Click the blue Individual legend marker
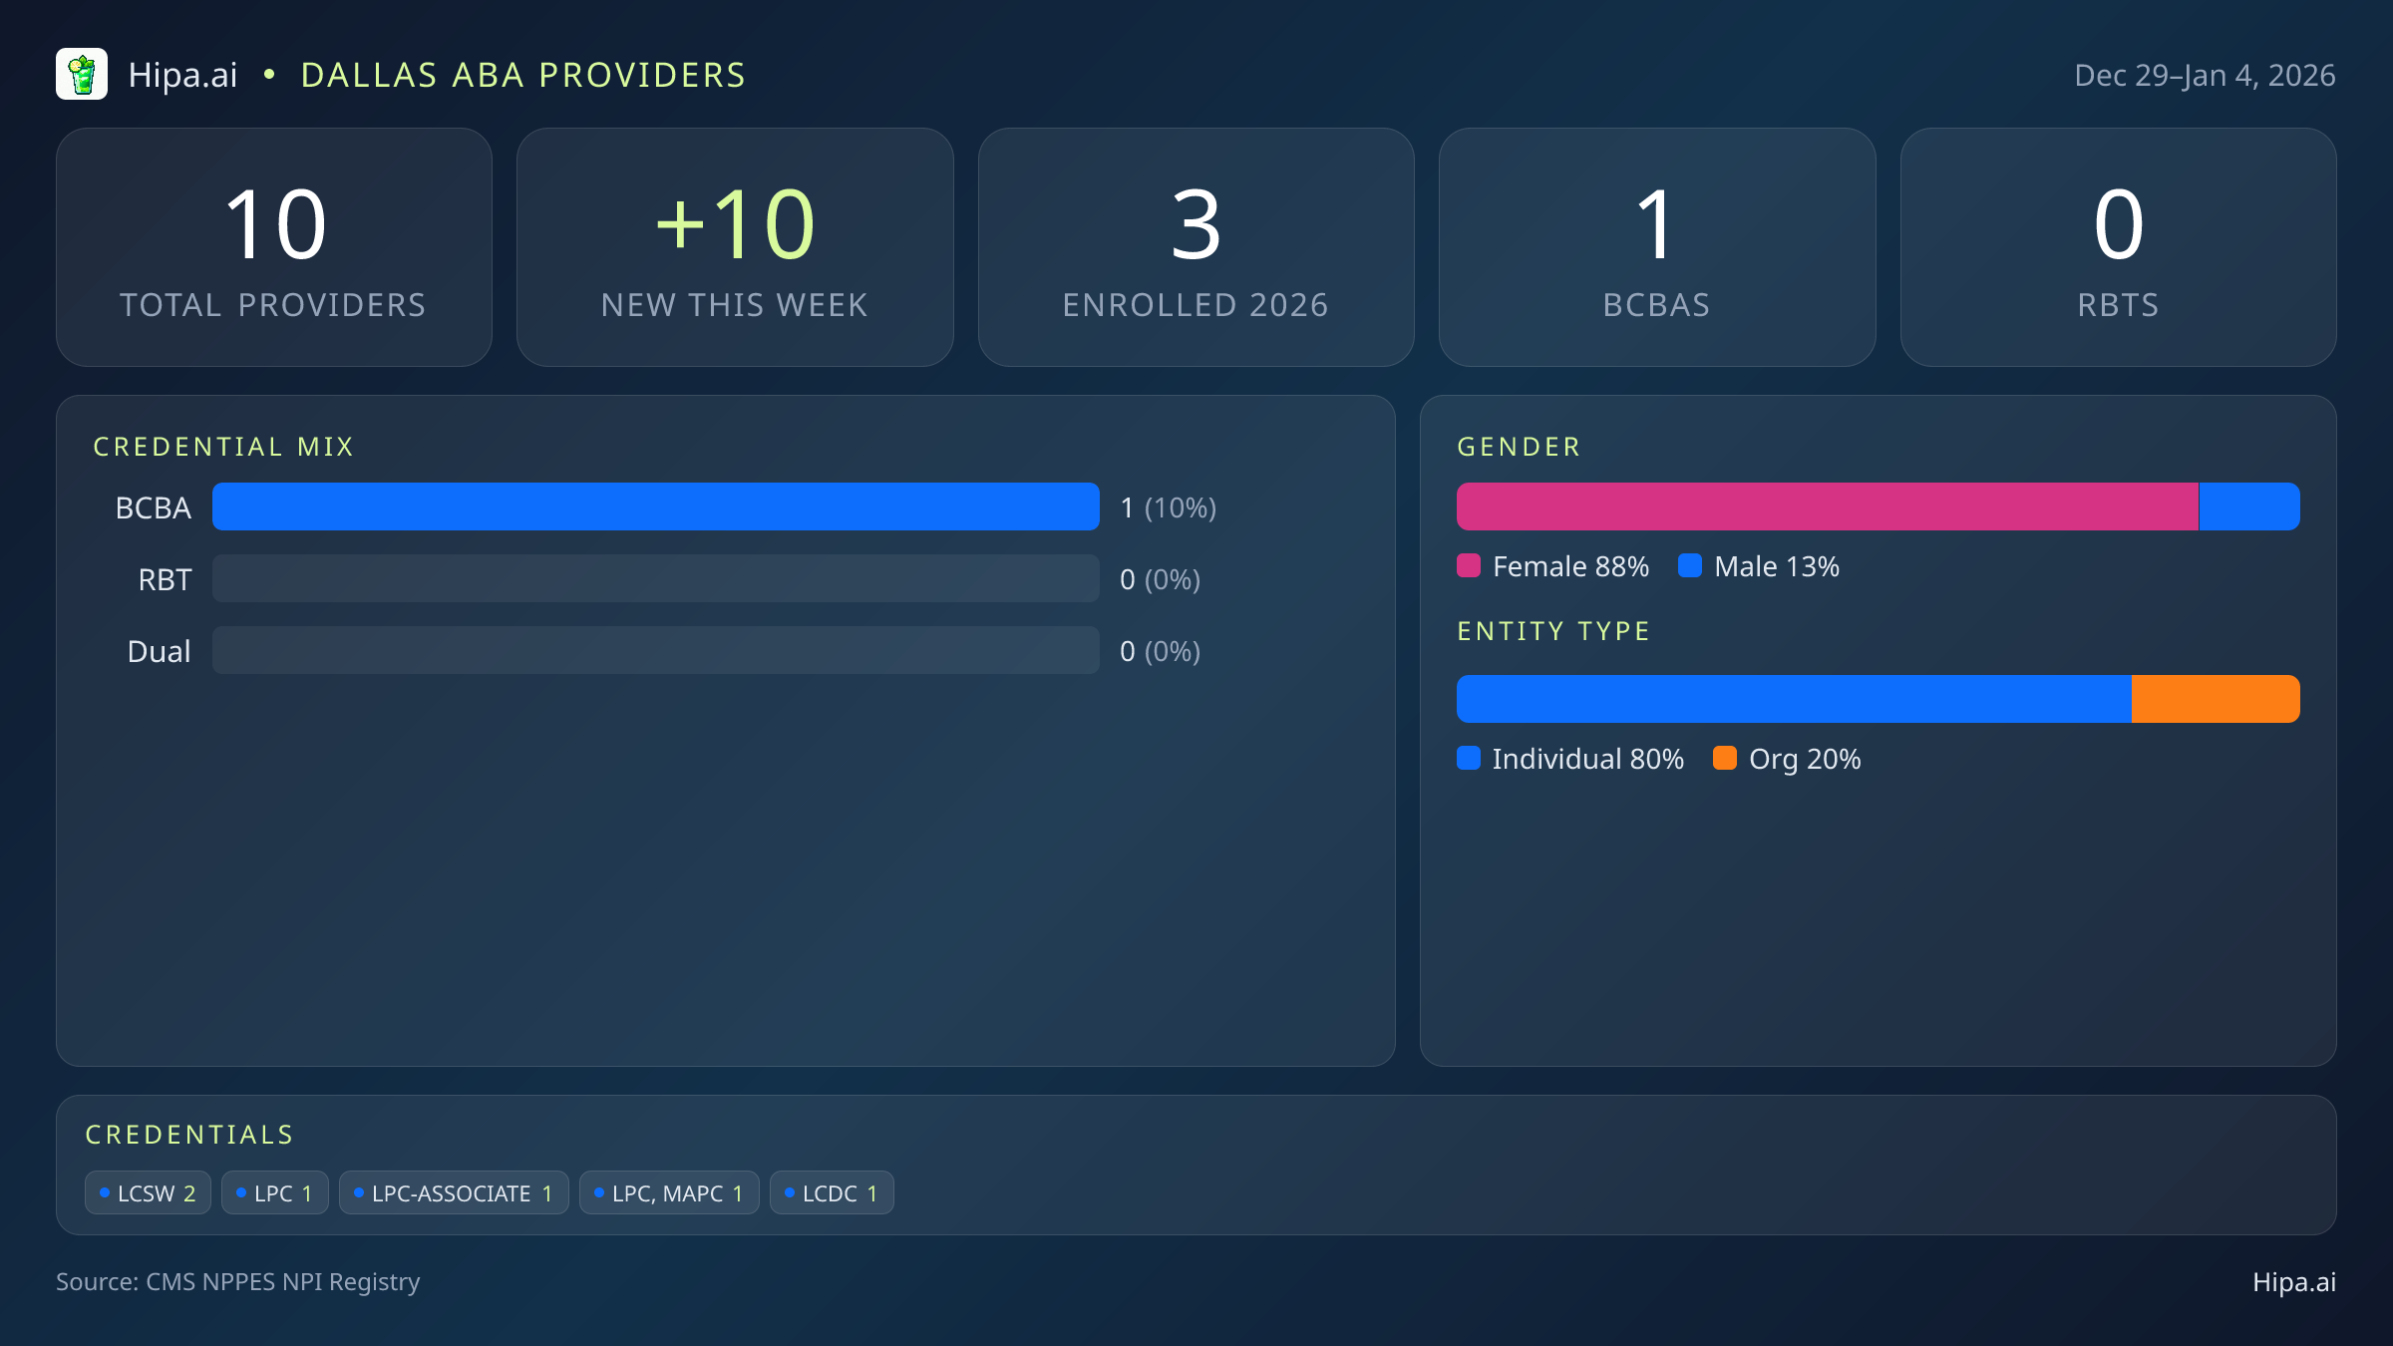The image size is (2393, 1346). point(1470,759)
